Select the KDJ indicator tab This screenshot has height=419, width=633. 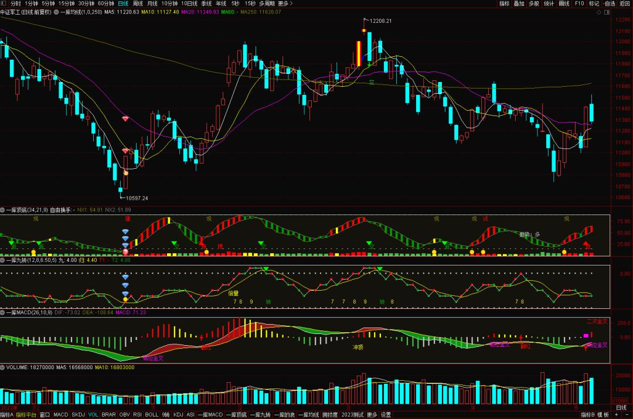(x=178, y=414)
